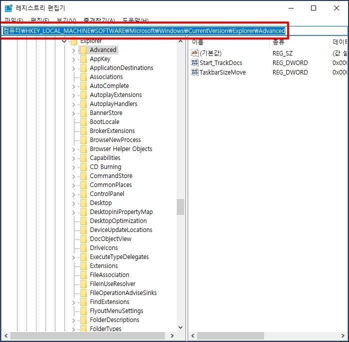Open the 즐겨찾기(A) menu
Image resolution: width=349 pixels, height=342 pixels.
[x=99, y=20]
